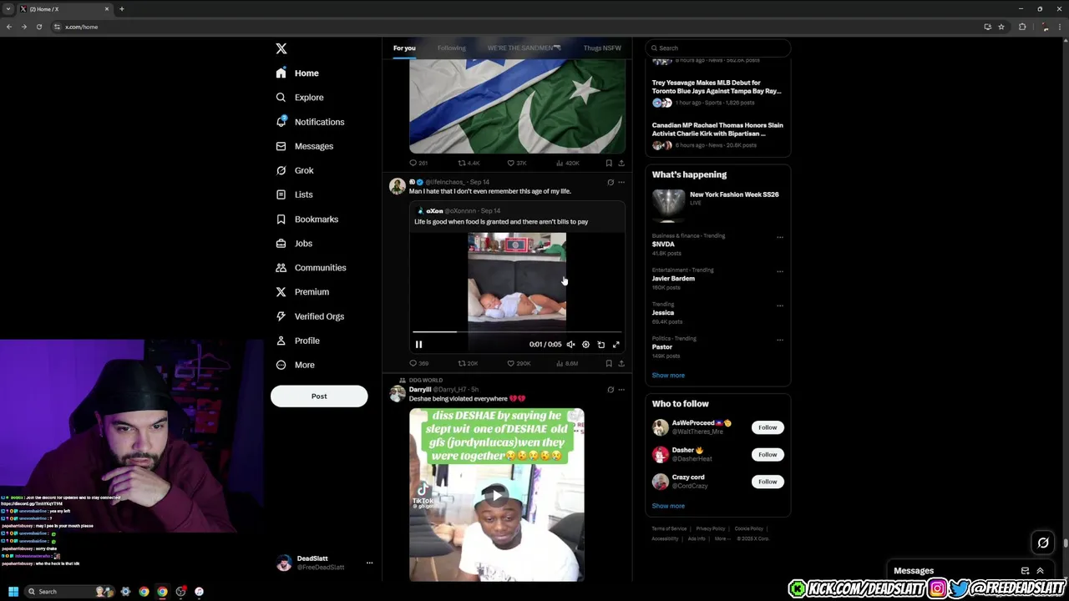The image size is (1069, 601).
Task: Switch to the Thugs NSFW tab
Action: (602, 48)
